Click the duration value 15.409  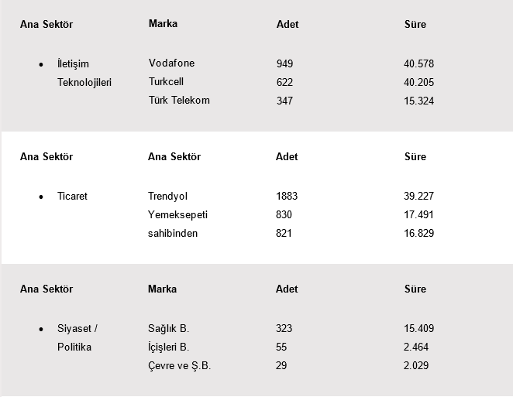click(419, 329)
